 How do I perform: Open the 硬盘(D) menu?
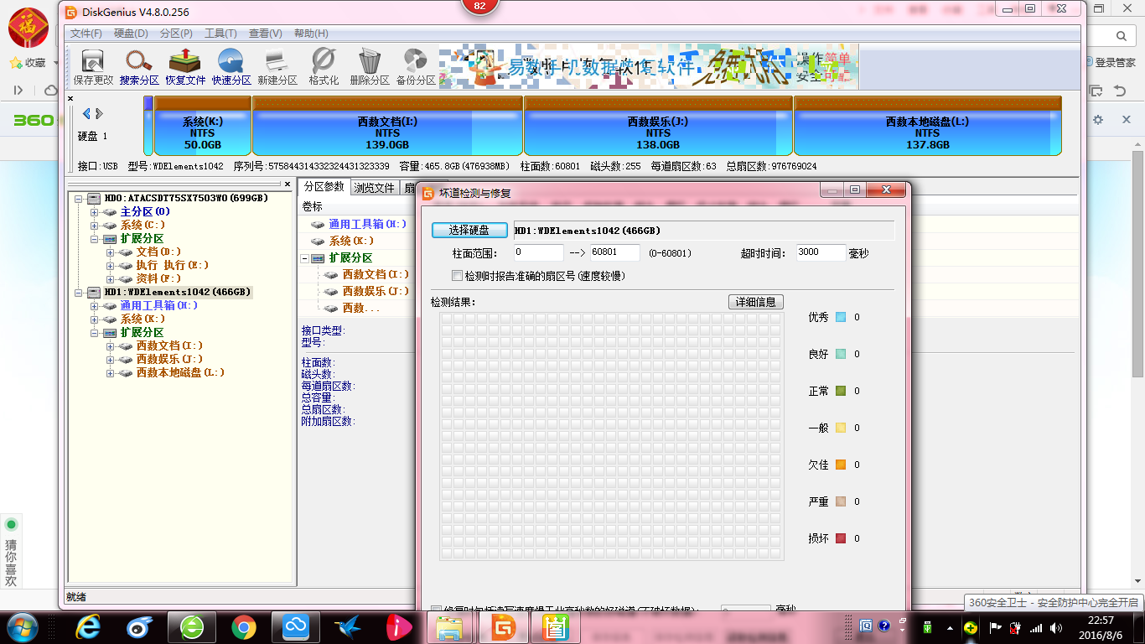131,34
